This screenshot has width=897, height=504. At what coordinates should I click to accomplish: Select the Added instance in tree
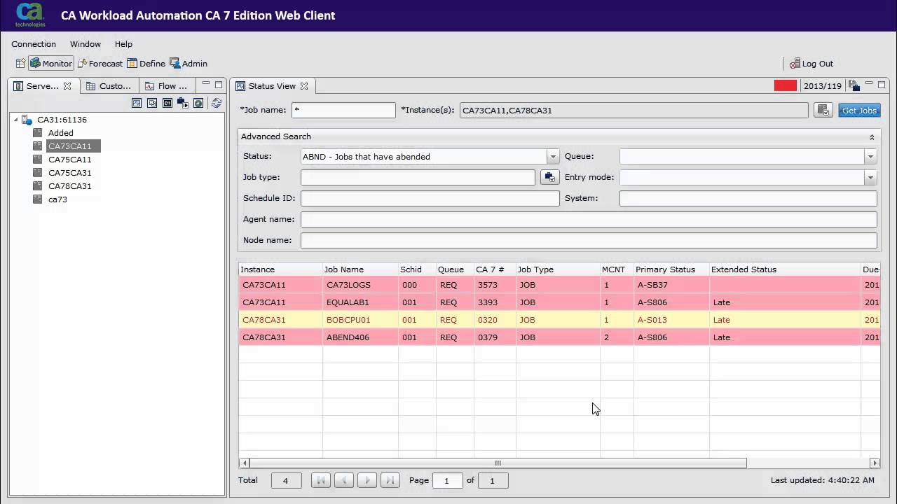61,133
